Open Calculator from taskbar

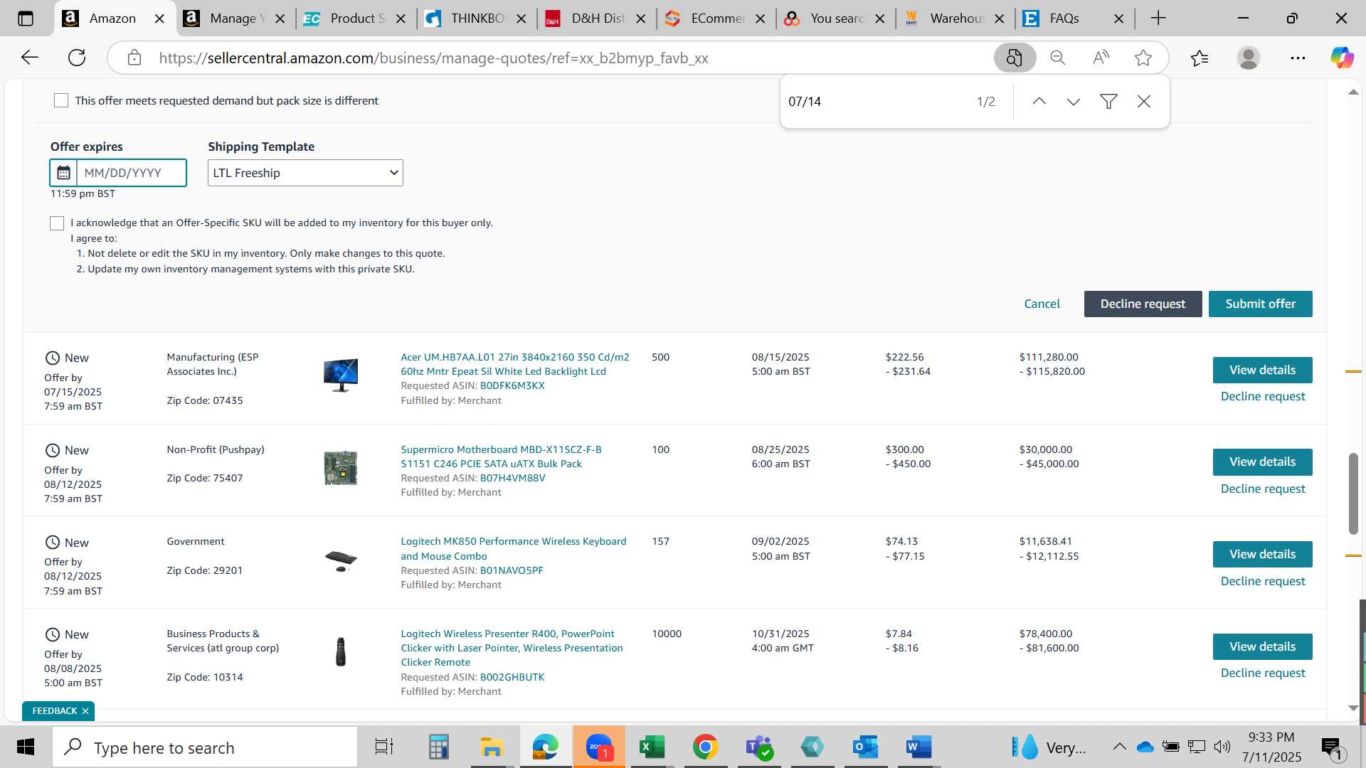coord(438,747)
